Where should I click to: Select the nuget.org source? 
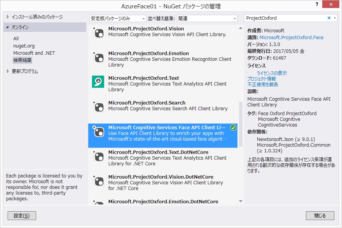click(x=24, y=46)
